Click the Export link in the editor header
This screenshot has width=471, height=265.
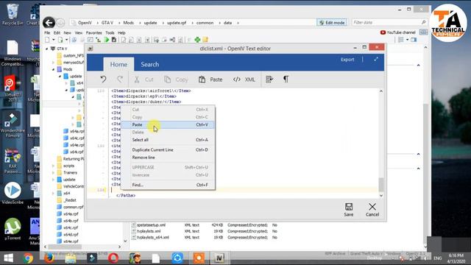click(347, 60)
